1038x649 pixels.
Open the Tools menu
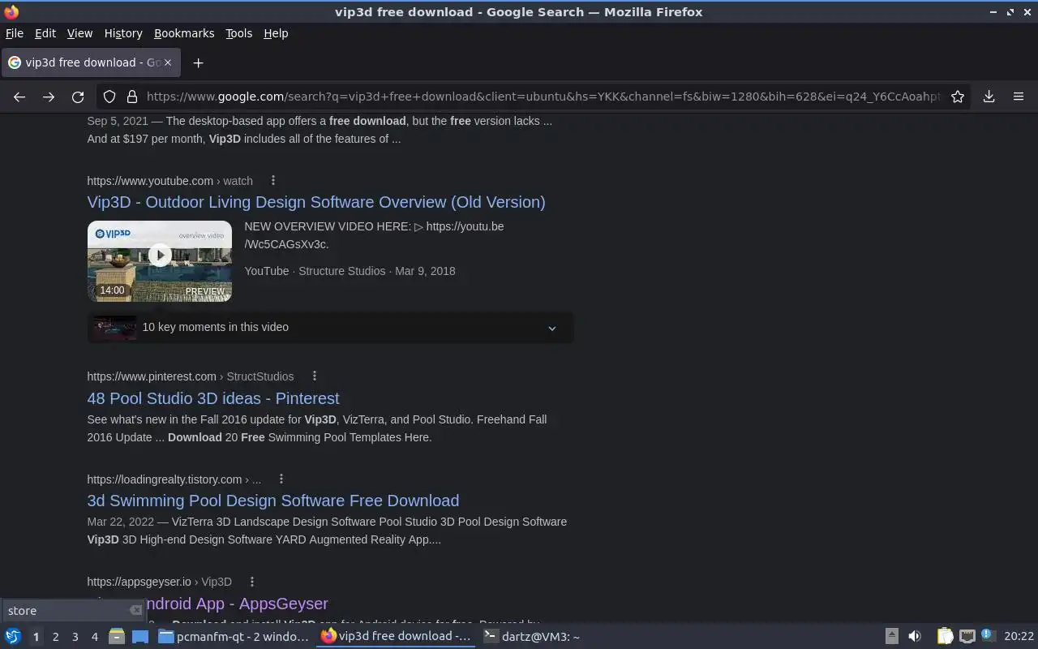tap(238, 33)
